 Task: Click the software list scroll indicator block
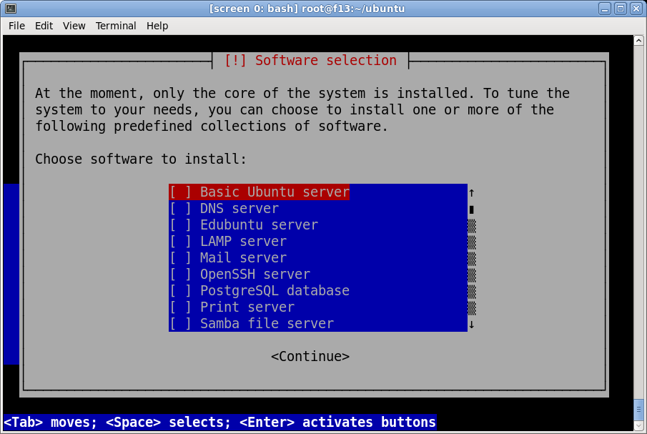[472, 209]
